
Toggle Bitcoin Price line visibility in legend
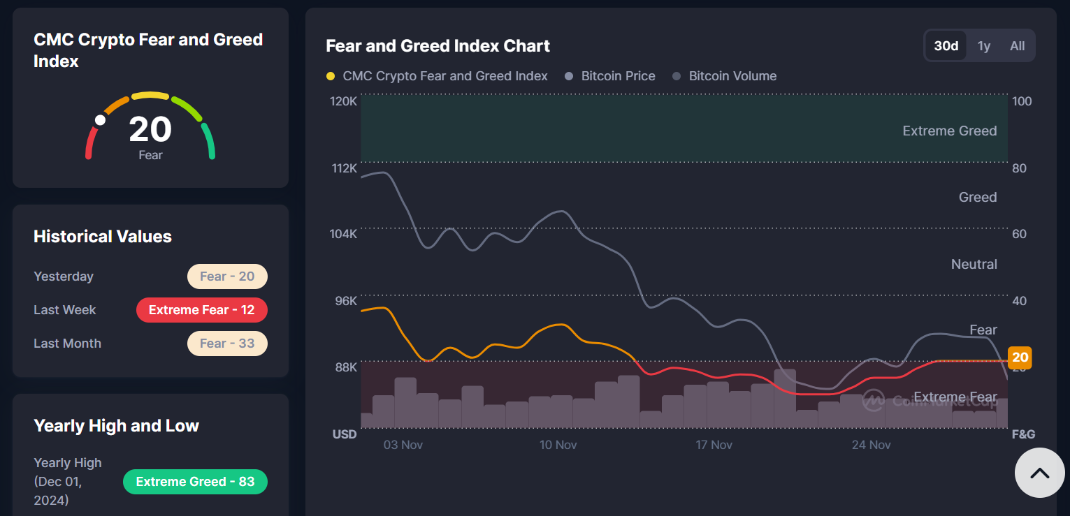coord(612,75)
